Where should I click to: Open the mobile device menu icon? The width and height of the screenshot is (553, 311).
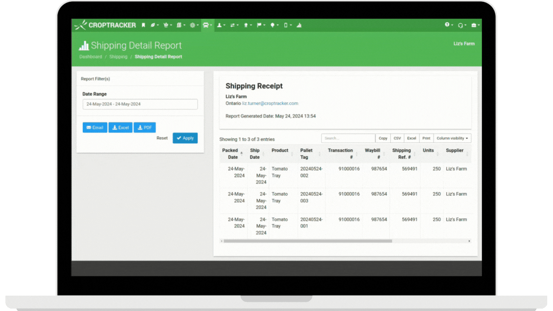(288, 25)
